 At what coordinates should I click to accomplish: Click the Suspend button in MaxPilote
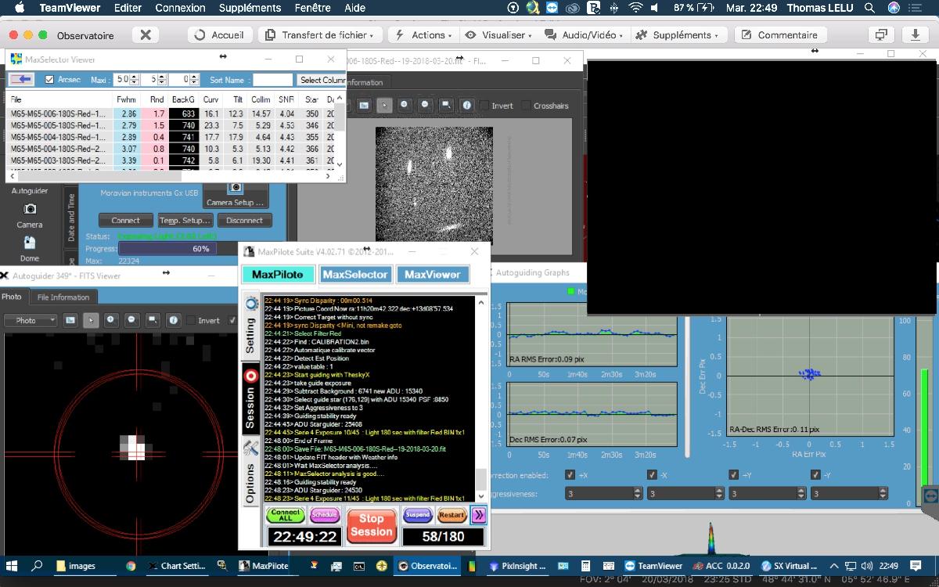click(x=418, y=515)
